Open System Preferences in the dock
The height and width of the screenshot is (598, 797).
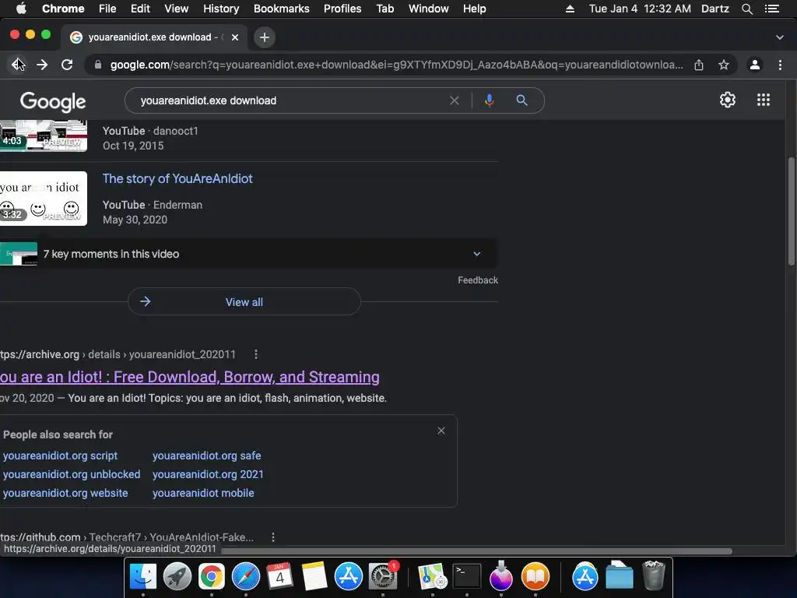click(382, 576)
